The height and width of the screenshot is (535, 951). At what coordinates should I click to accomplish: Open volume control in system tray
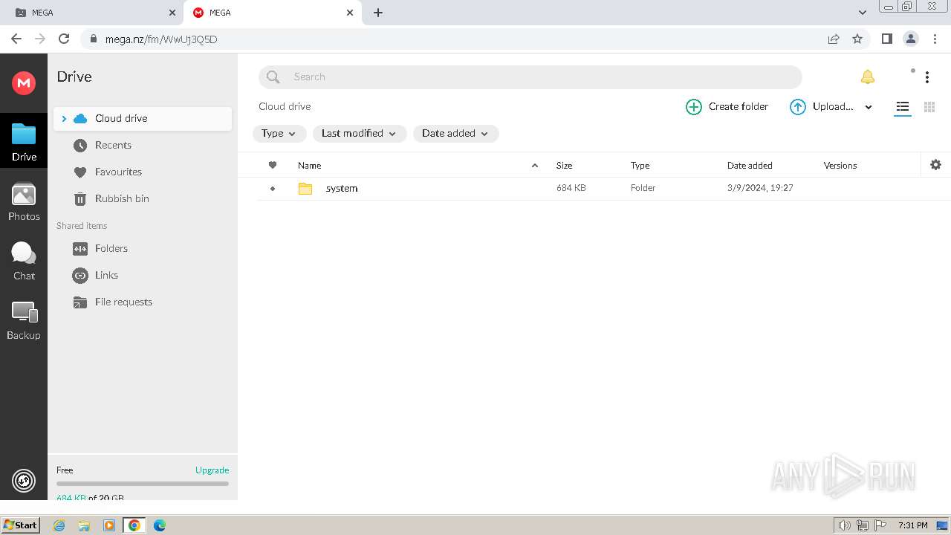pos(844,525)
